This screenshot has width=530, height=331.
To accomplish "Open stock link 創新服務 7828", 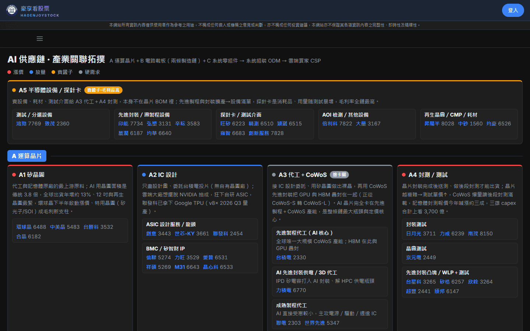I will tap(266, 133).
